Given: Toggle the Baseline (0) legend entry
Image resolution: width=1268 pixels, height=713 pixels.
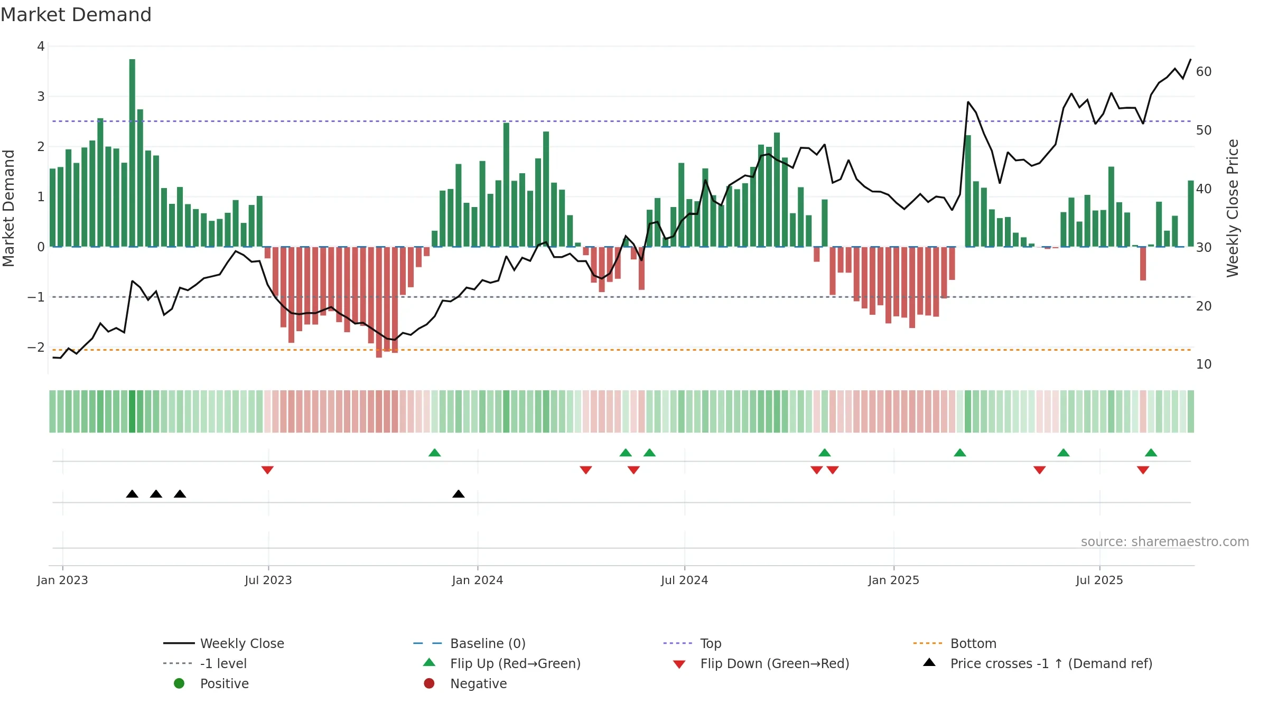Looking at the screenshot, I should pyautogui.click(x=469, y=643).
